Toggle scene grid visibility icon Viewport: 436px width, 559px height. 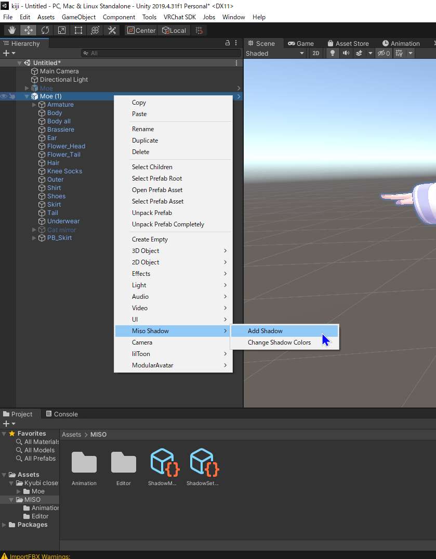399,53
